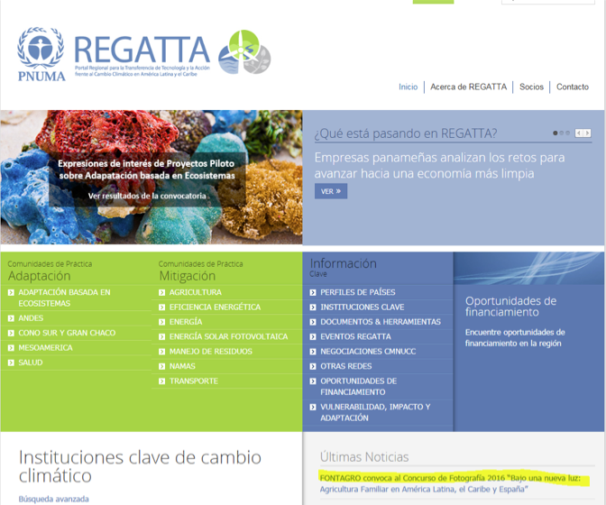This screenshot has width=606, height=505.
Task: Click arrow icon beside SALUD
Action: coord(11,363)
